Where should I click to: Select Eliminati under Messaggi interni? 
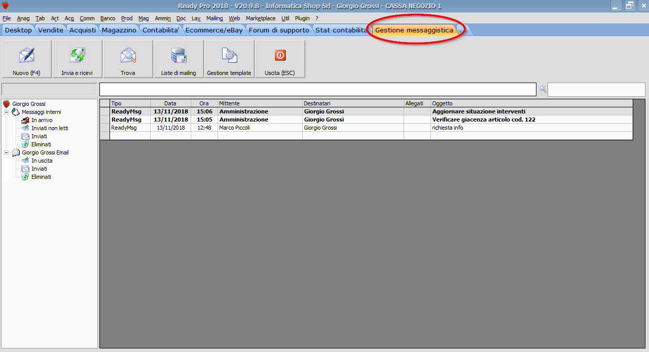pos(41,144)
